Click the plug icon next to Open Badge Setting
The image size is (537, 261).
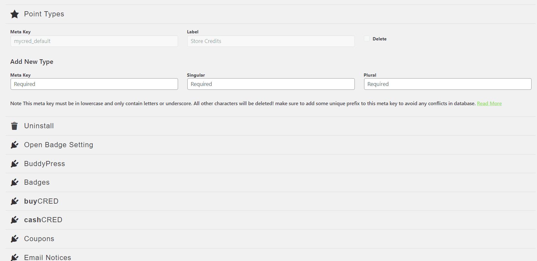(x=14, y=145)
